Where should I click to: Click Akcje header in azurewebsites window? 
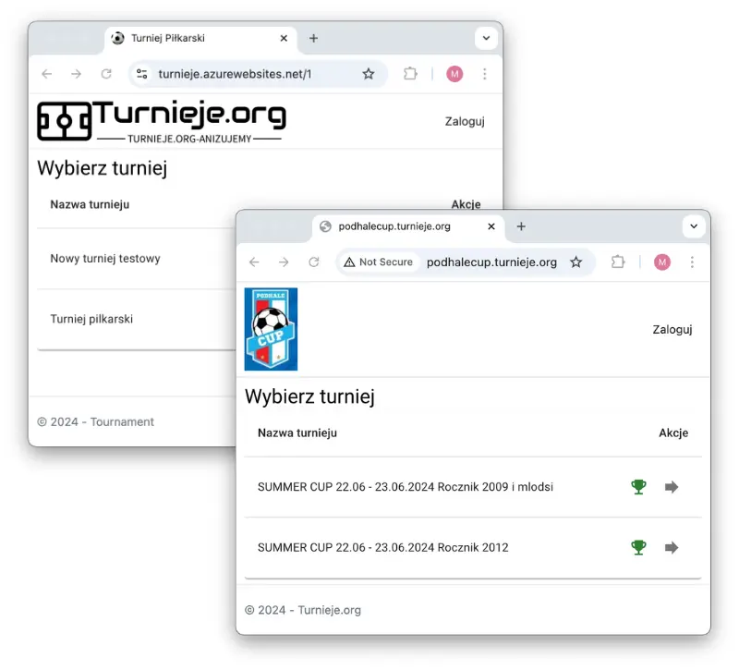tap(466, 204)
